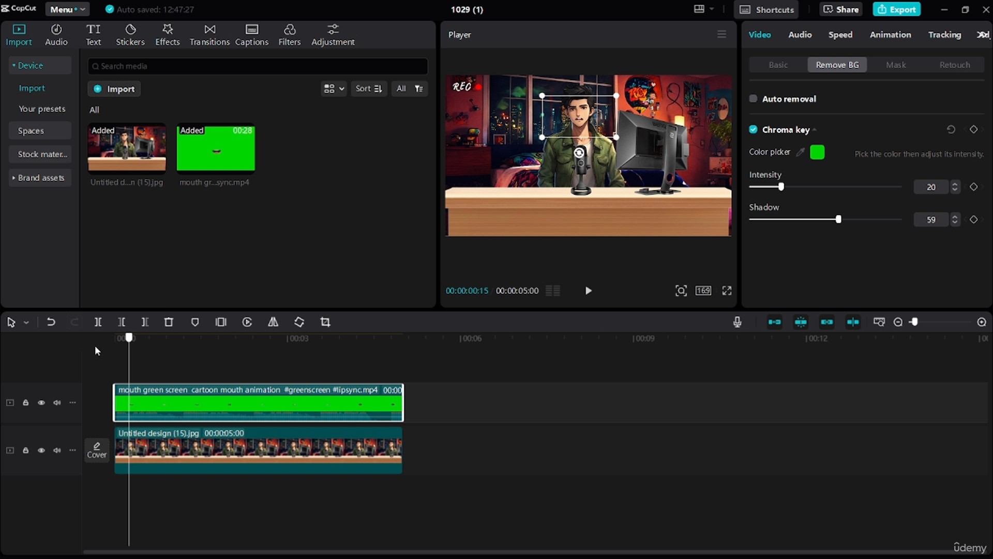The width and height of the screenshot is (993, 559).
Task: Open the Menu dropdown
Action: point(67,9)
